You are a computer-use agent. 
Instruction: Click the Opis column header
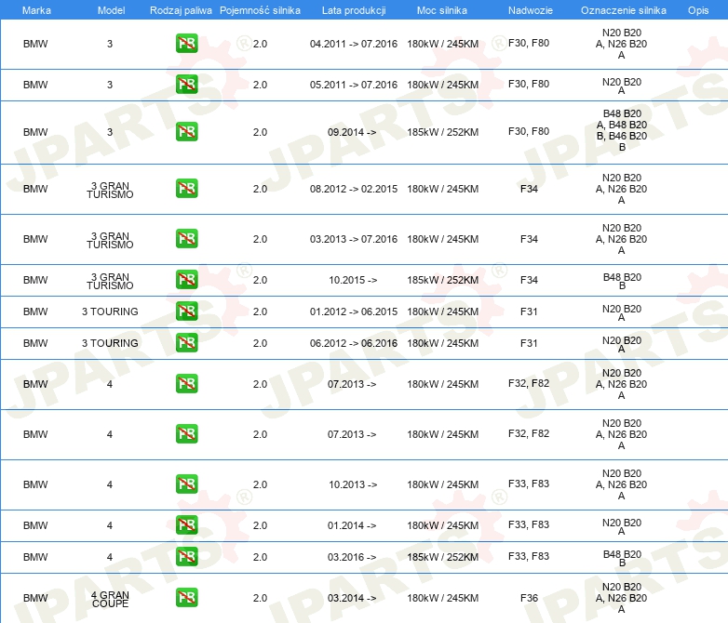698,10
